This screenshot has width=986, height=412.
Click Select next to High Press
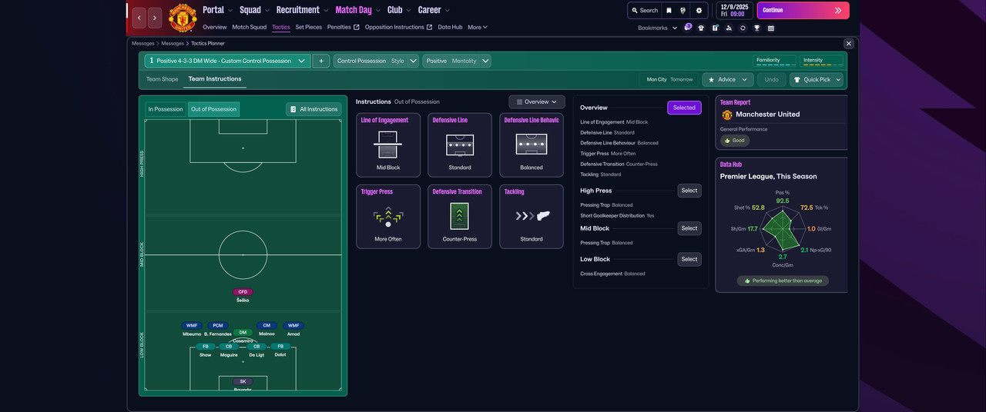689,191
